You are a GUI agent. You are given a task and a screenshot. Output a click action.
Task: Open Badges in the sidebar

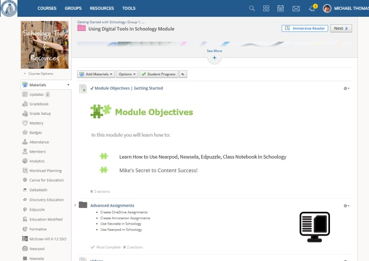click(x=35, y=133)
